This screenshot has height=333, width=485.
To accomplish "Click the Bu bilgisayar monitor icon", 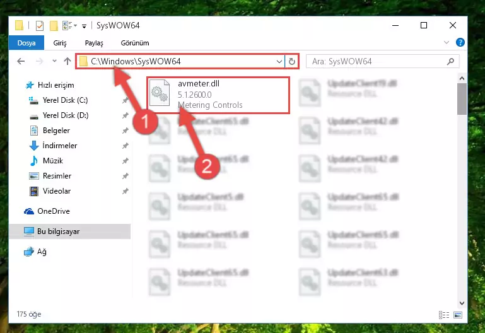I will tap(29, 231).
